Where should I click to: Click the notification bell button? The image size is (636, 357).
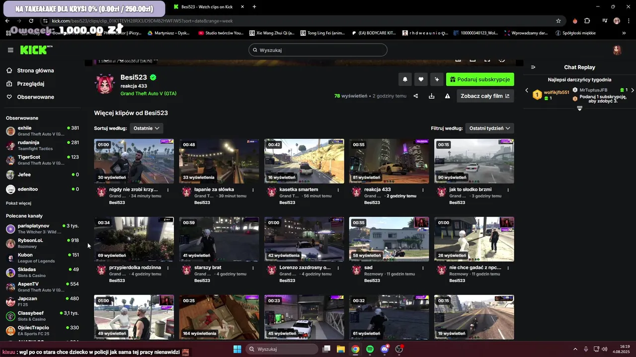pos(405,79)
